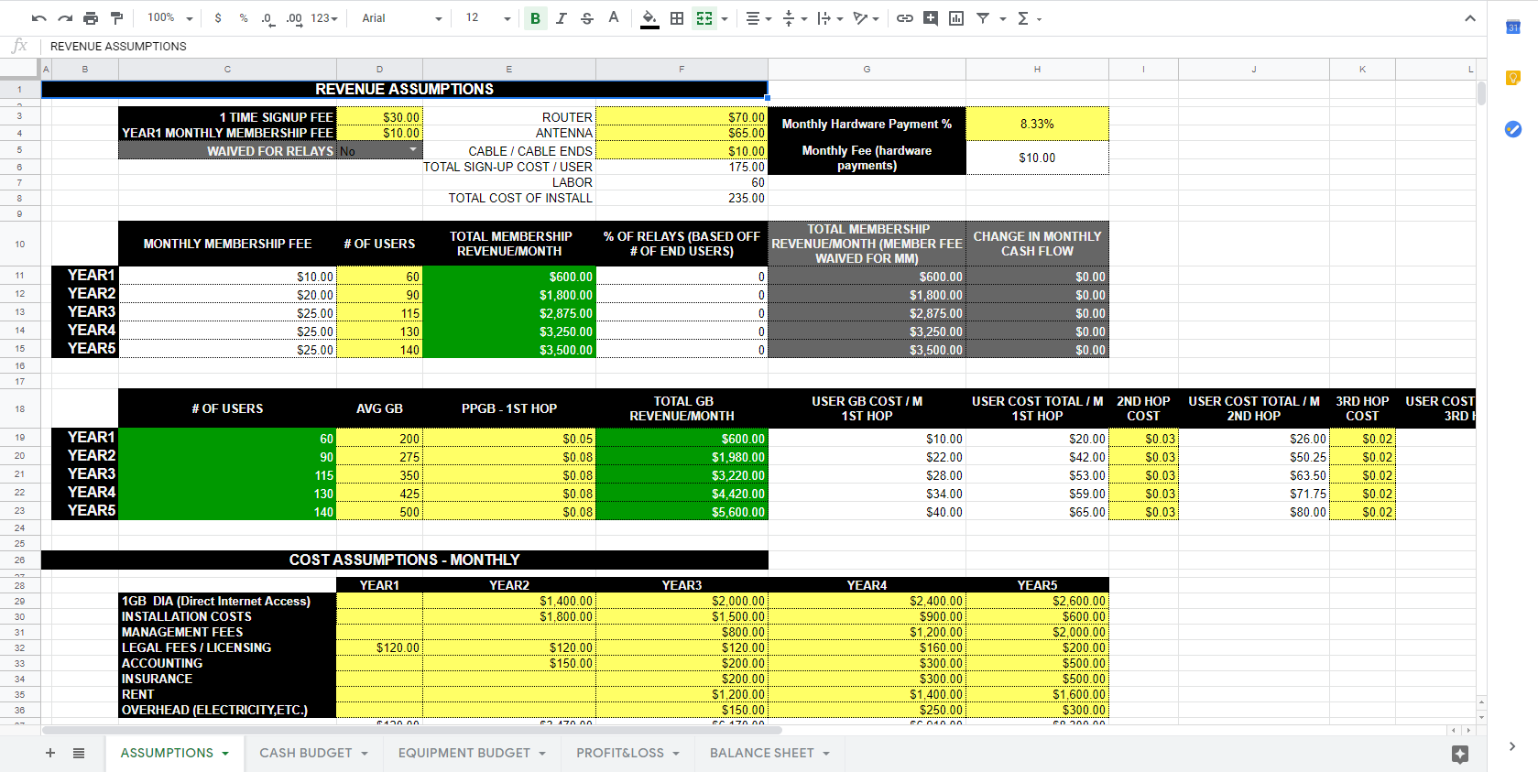Open Google Tasks side panel
1538x772 pixels.
1513,129
